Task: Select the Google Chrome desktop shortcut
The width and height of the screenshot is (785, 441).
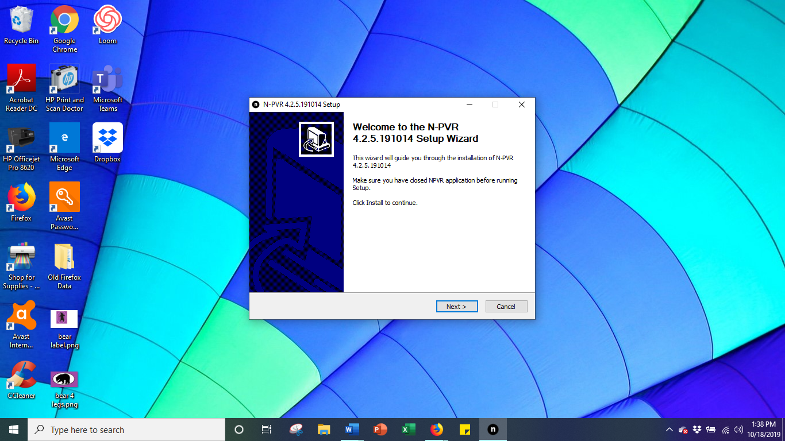Action: (64, 29)
